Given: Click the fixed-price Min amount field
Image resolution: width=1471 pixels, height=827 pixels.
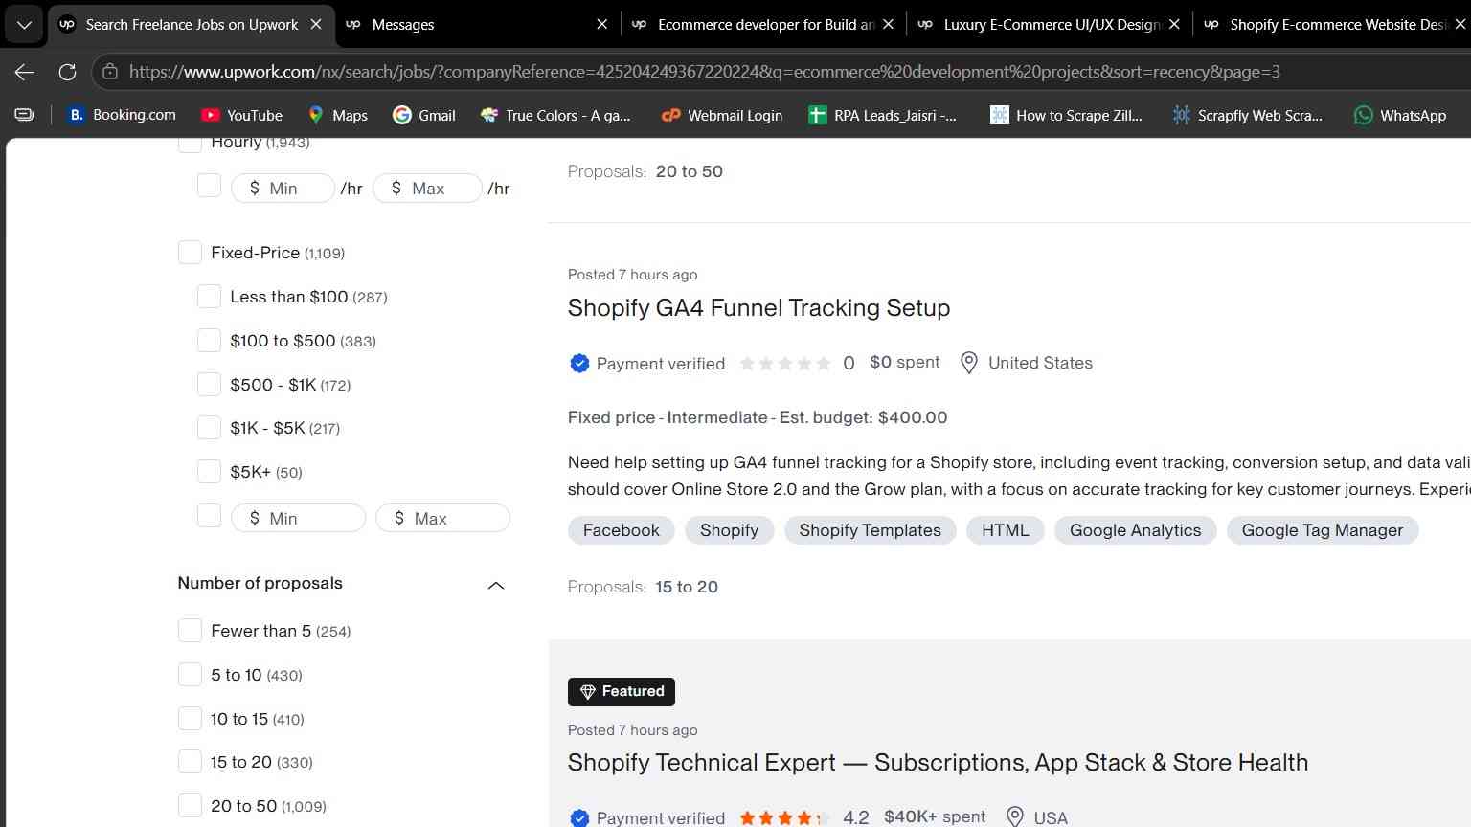Looking at the screenshot, I should tap(299, 518).
